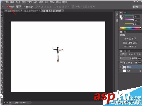142x106 pixels.
Task: Open the 滤镜 (Filter) menu
Action: tap(41, 2)
